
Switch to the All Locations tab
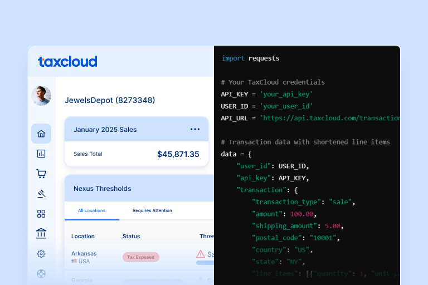(x=92, y=210)
